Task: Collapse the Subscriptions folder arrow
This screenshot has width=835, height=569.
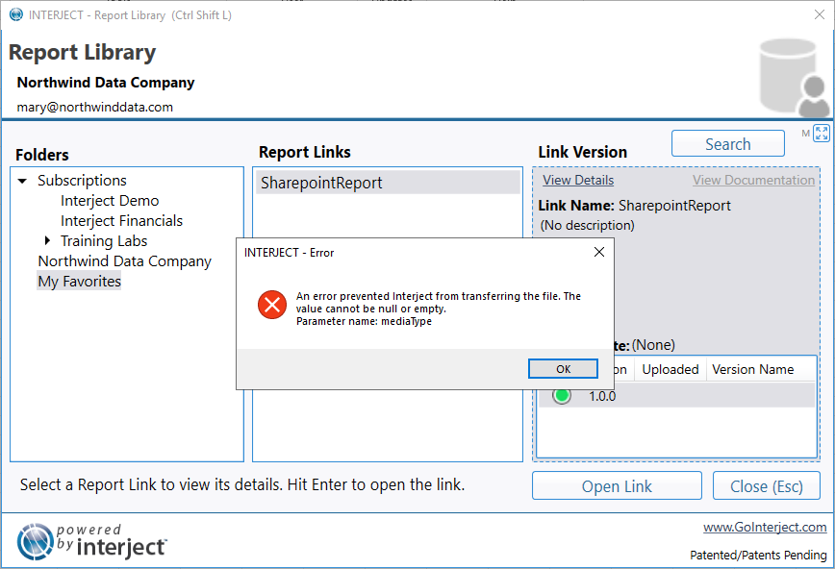Action: 22,181
